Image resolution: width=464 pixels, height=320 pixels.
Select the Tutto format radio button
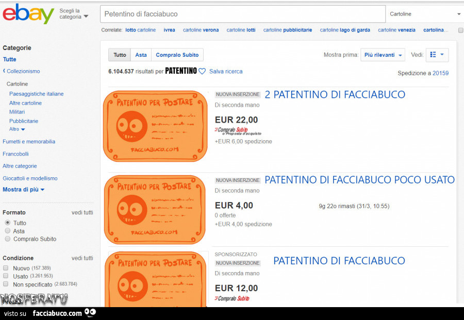tap(8, 223)
